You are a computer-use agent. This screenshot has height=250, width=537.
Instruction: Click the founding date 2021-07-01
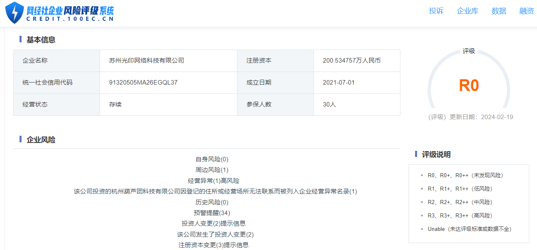point(339,83)
